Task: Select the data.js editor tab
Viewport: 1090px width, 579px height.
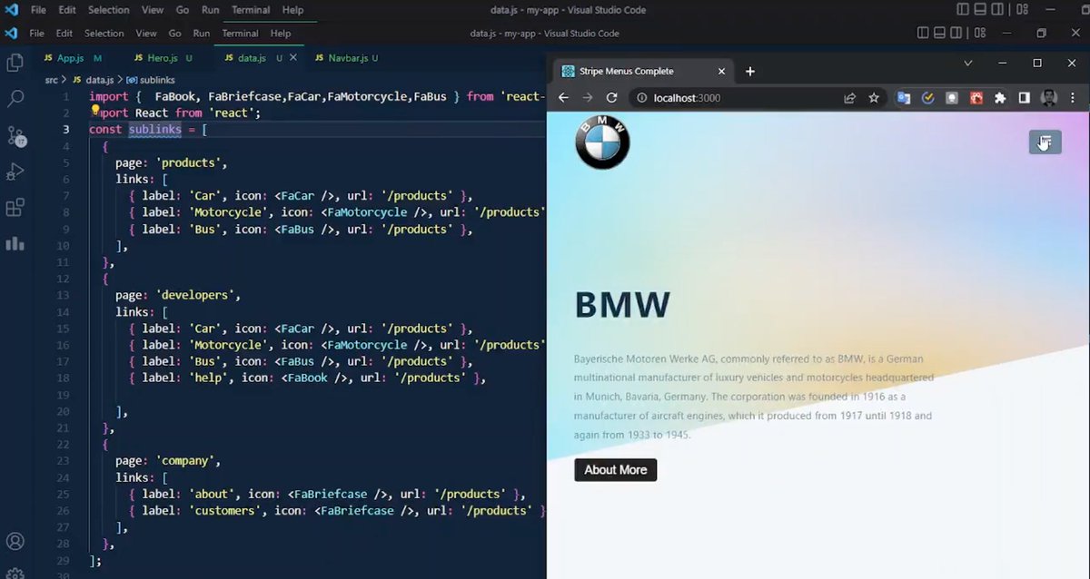Action: tap(253, 58)
